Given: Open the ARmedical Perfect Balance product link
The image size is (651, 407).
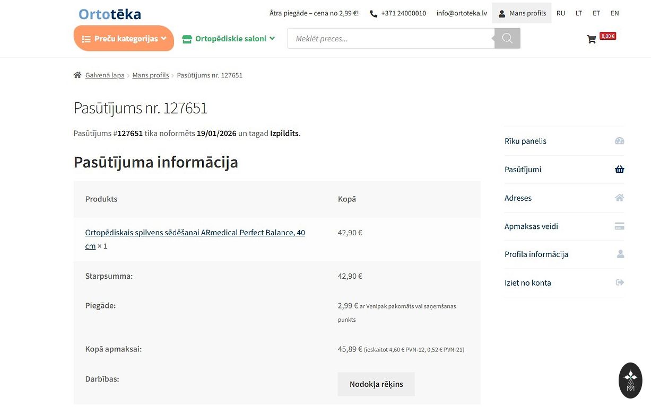Looking at the screenshot, I should [195, 233].
